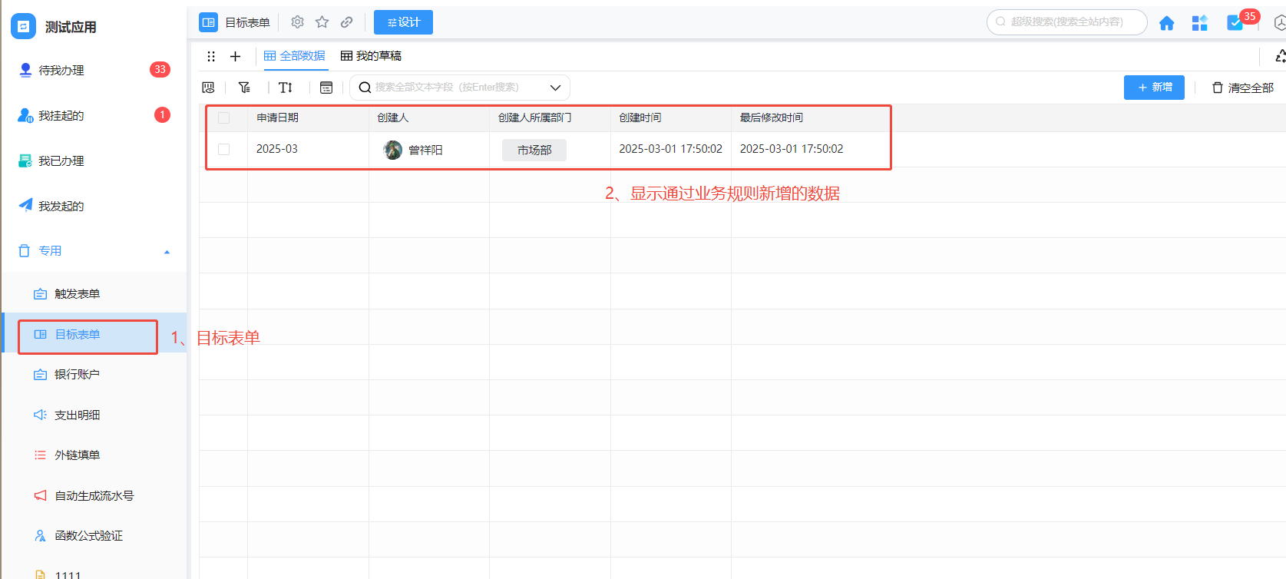Click the plus icon to add view
Image resolution: width=1286 pixels, height=579 pixels.
235,56
